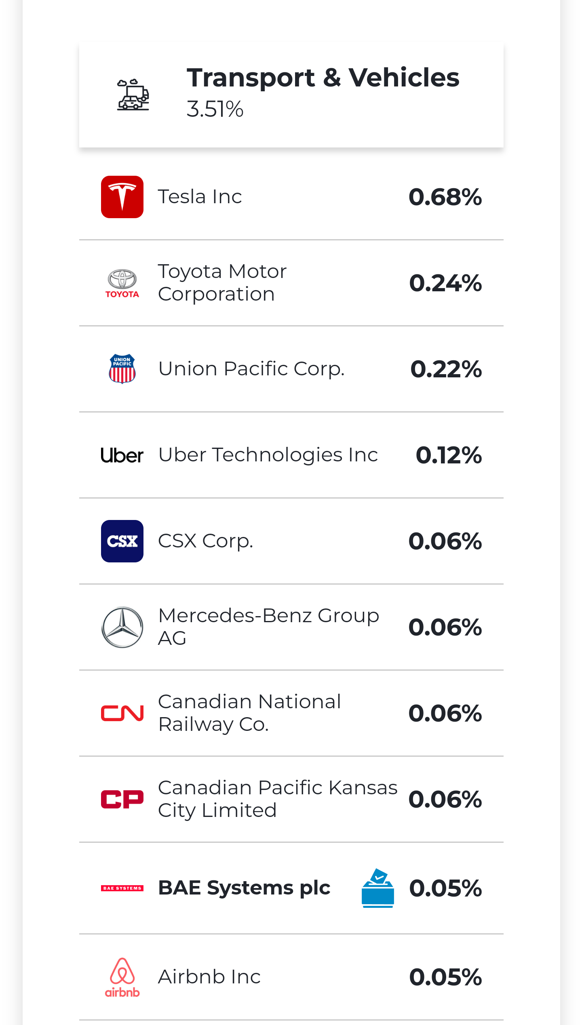Open Canadian Pacific Kansas City Limited
582x1025 pixels.
click(x=277, y=799)
